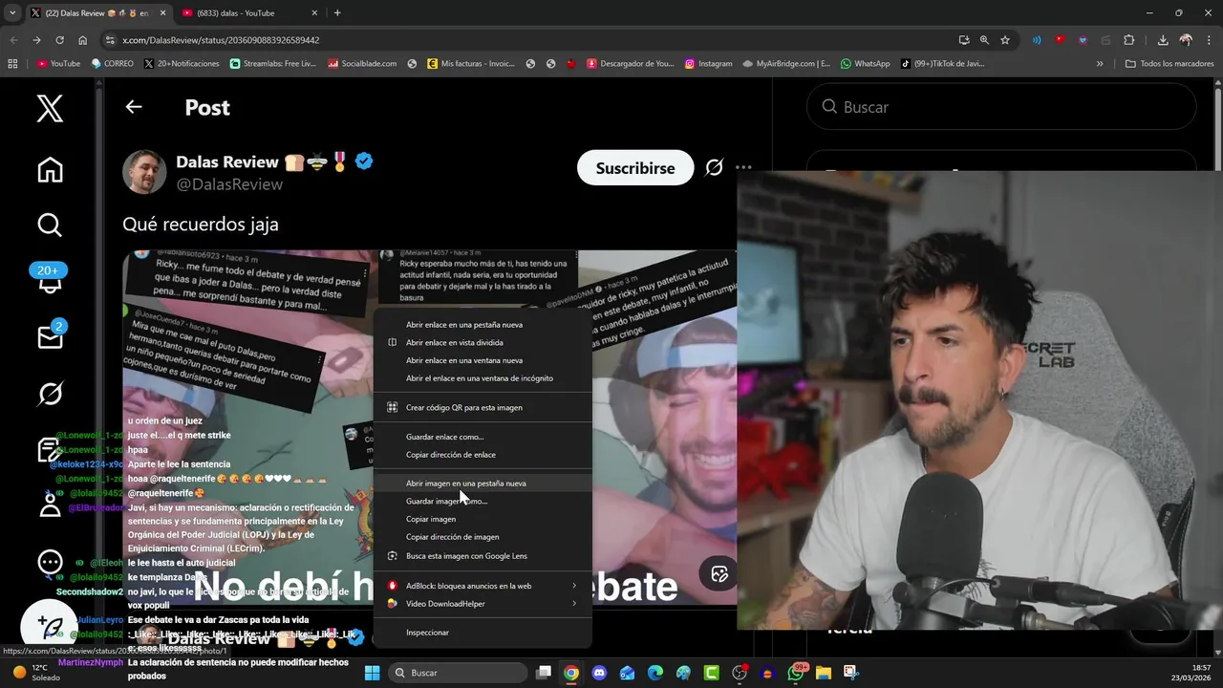Select Guardar imagen como...

coord(446,501)
